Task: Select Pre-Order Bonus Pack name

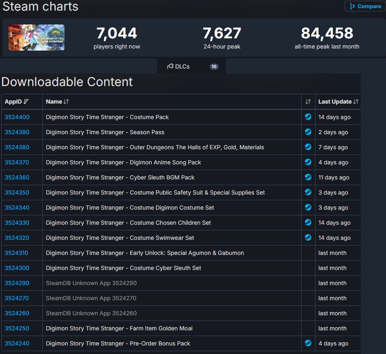Action: 118,343
